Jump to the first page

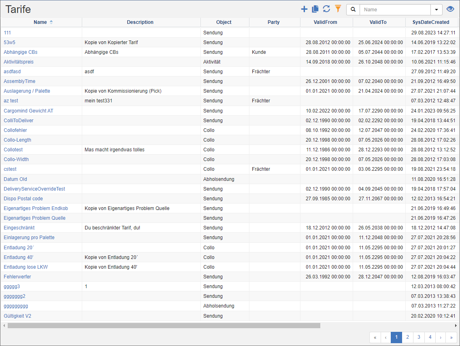click(x=375, y=337)
